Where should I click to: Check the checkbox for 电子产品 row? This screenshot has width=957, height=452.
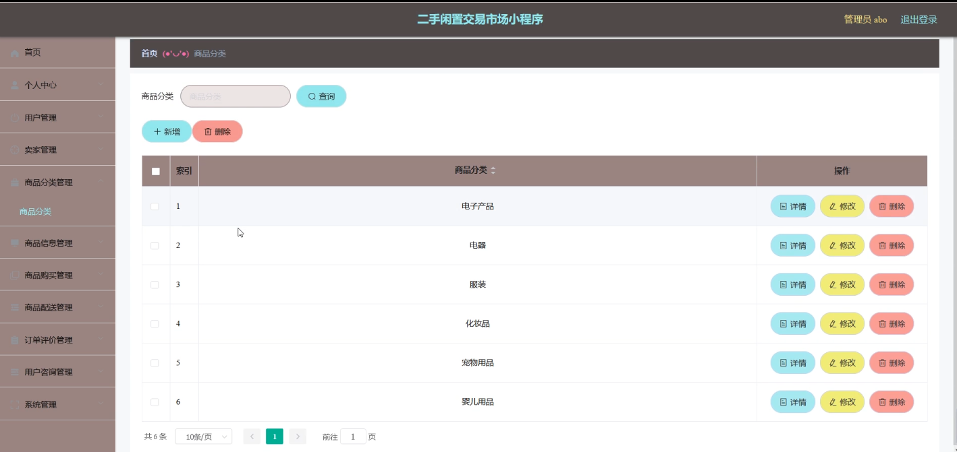point(155,206)
